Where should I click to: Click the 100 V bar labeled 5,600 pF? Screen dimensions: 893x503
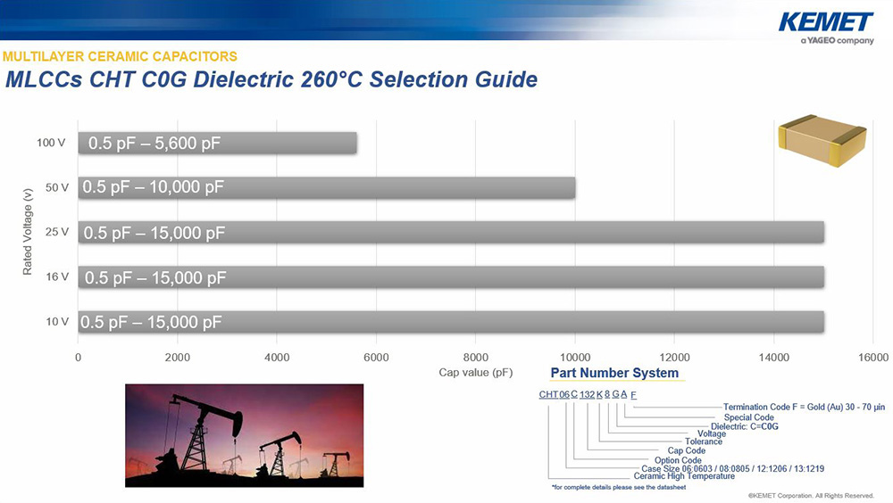217,143
